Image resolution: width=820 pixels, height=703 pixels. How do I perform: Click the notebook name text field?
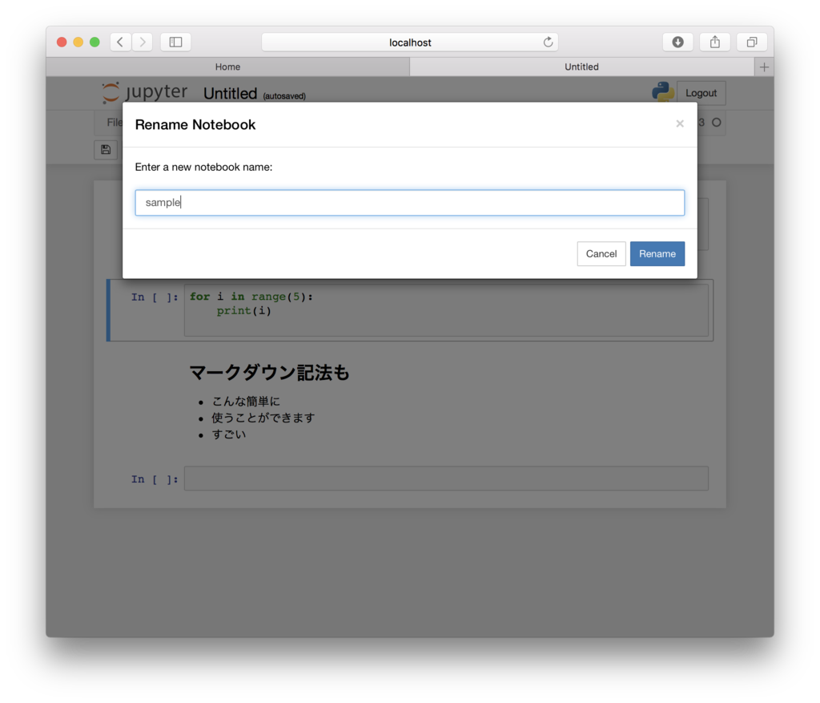click(x=409, y=202)
